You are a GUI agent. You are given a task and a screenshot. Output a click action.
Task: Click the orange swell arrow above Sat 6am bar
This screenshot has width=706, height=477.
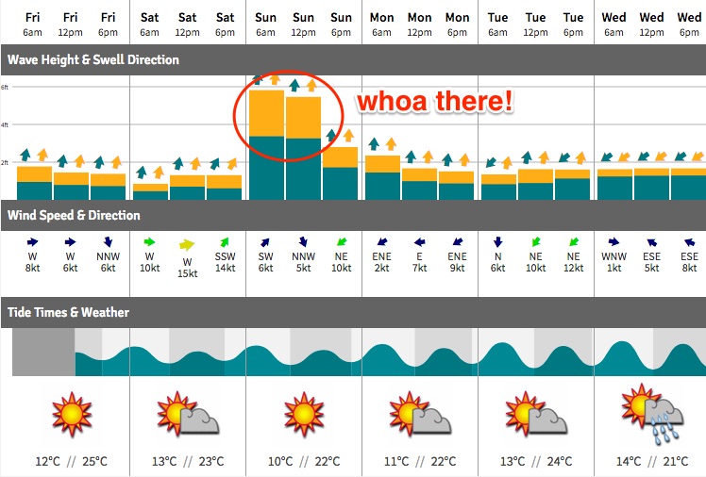tap(159, 172)
